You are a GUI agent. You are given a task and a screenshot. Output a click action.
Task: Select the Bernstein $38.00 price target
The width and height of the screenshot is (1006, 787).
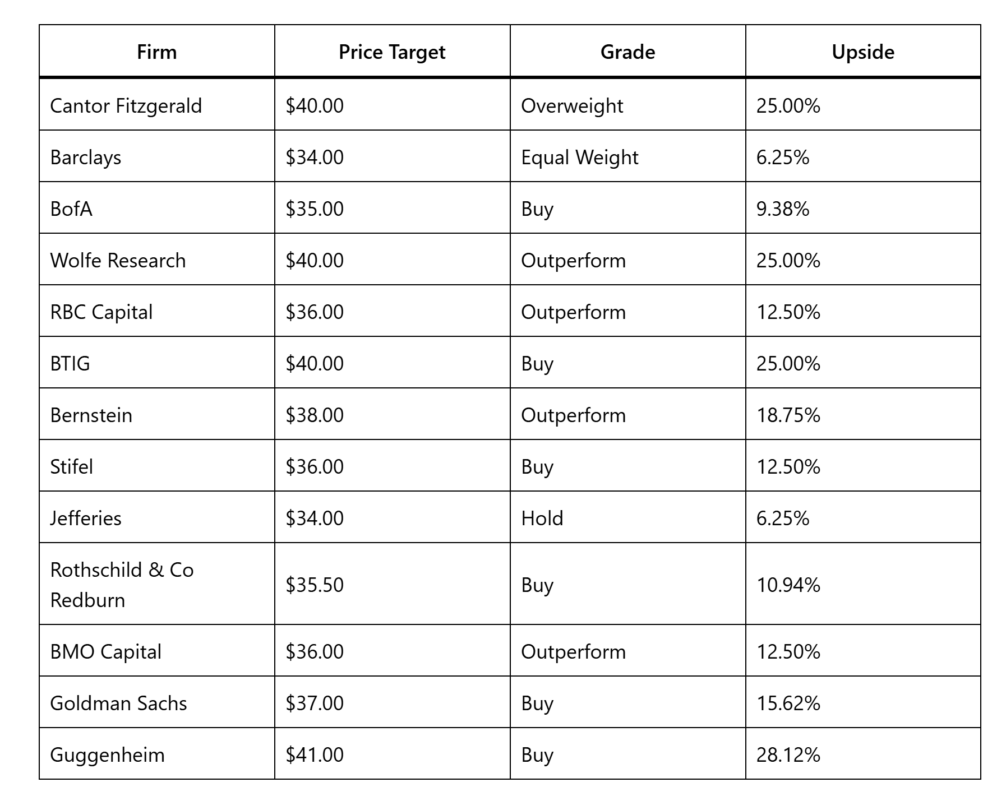315,415
